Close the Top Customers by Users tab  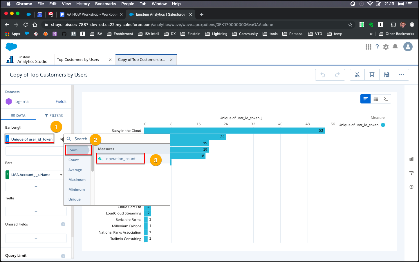coord(110,60)
